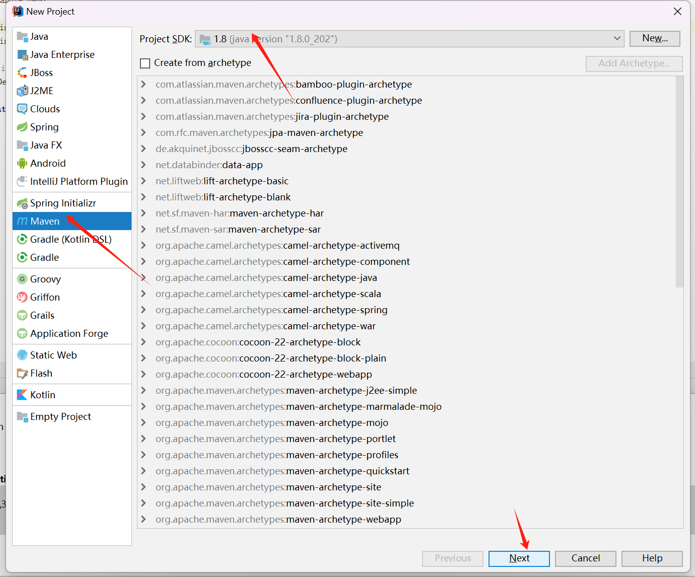Click New... SDK button
The width and height of the screenshot is (695, 577).
(x=655, y=38)
